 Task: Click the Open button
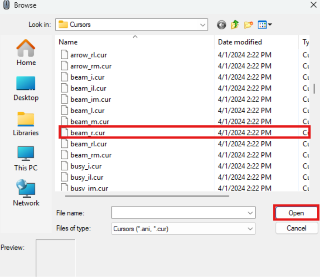[x=296, y=213]
